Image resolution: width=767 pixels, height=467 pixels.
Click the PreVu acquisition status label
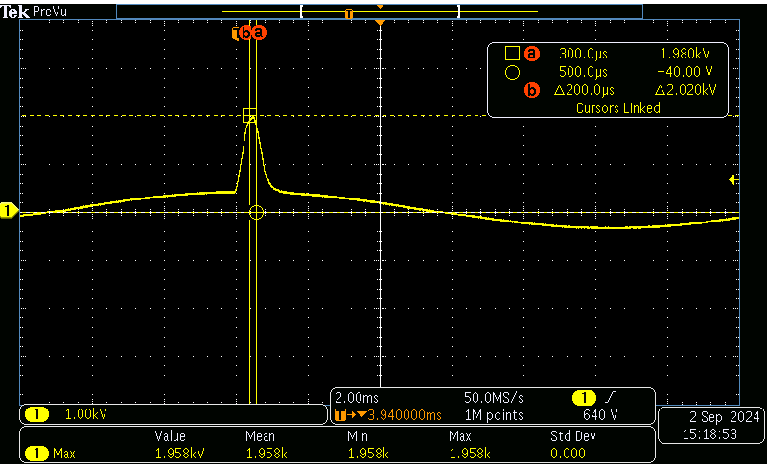coord(49,11)
